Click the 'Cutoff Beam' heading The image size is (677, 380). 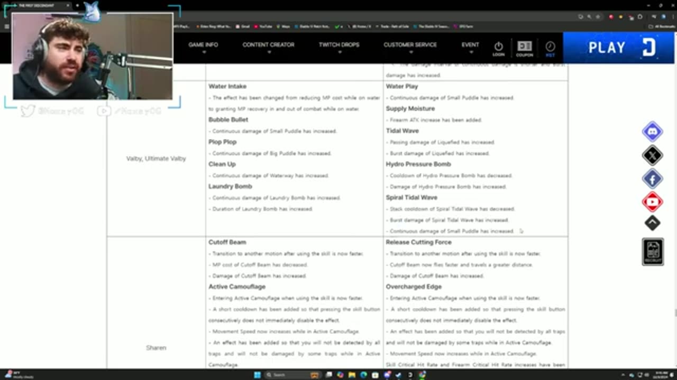(227, 242)
